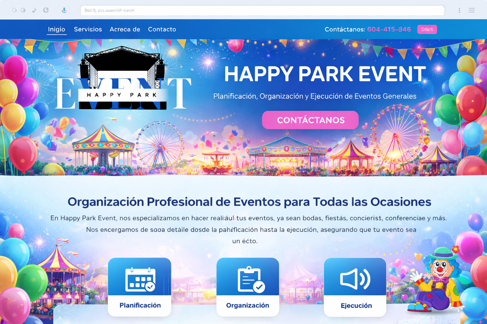Viewport: 487px width, 324px height.
Task: Focus the browser address search field
Action: pos(262,10)
